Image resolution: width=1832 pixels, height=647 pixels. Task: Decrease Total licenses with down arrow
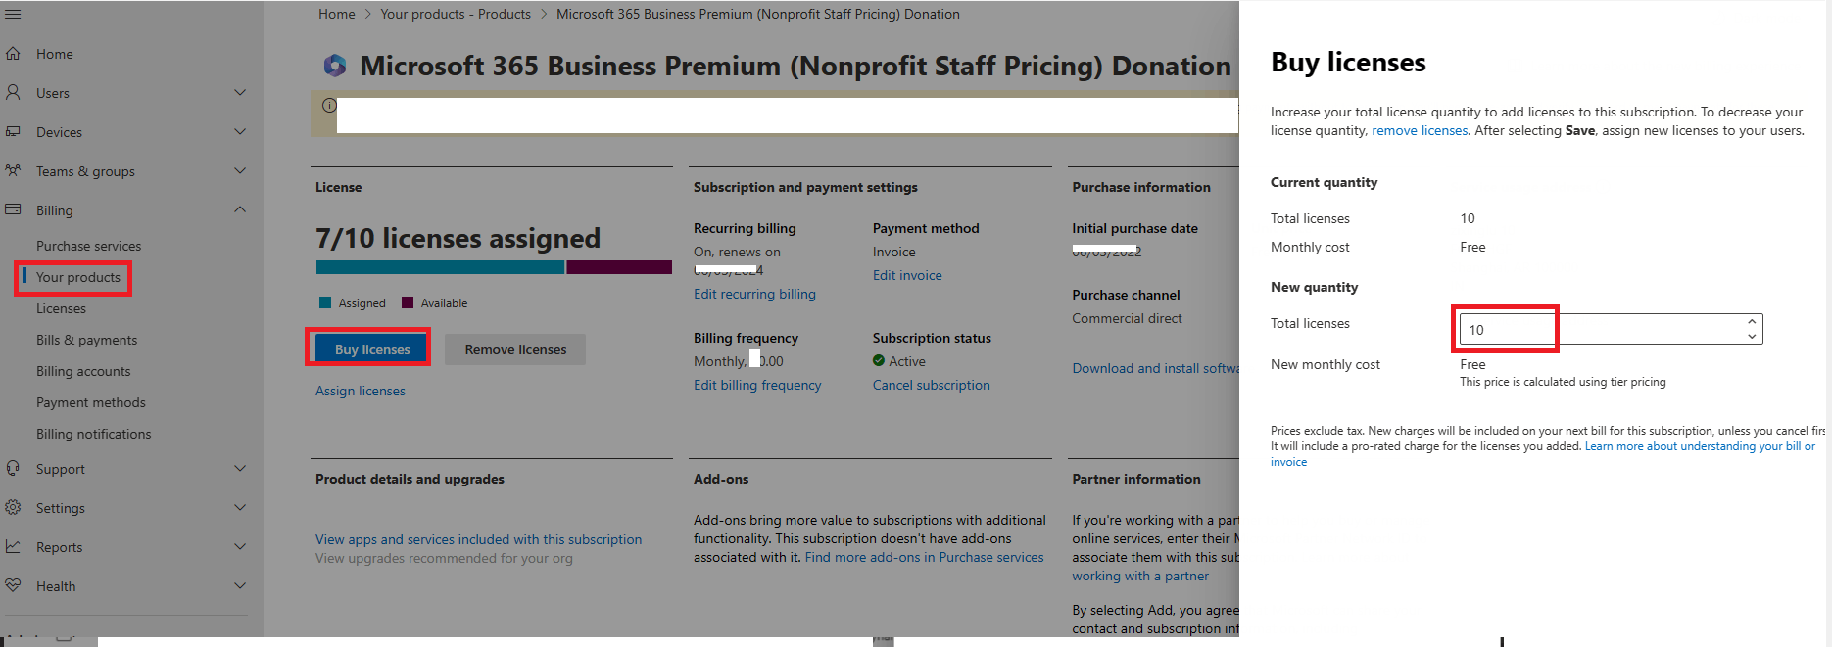(x=1752, y=336)
